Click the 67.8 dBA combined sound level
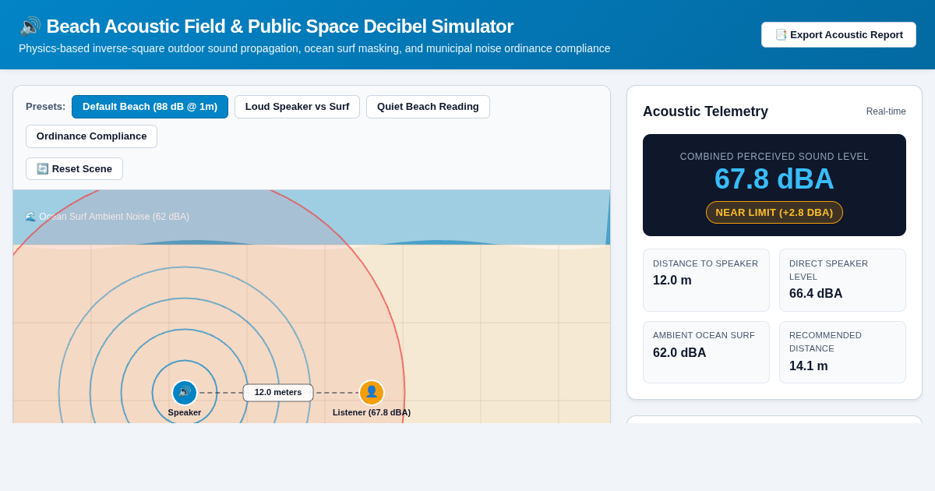Screen dimensions: 935x491 tap(774, 179)
